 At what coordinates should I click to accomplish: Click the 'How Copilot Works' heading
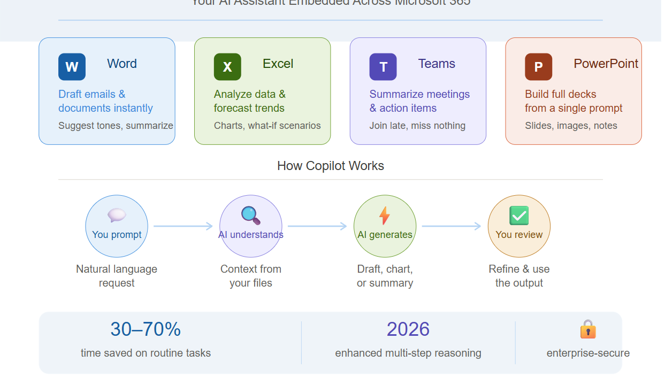pos(331,166)
